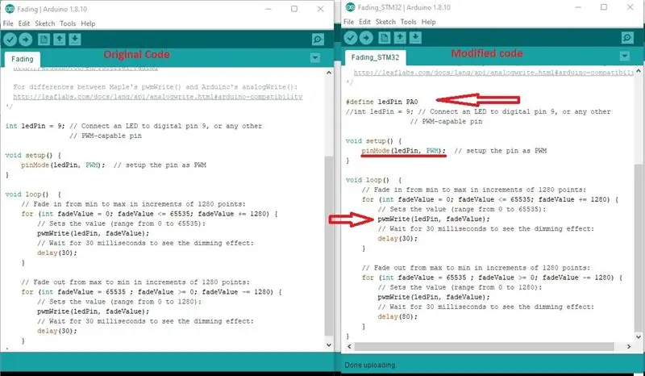Expand tab dropdown arrow in Fading window

315,57
